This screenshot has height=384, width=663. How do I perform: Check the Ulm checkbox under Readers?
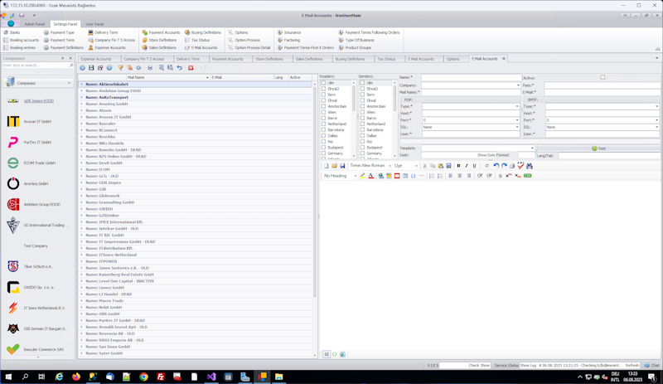323,83
